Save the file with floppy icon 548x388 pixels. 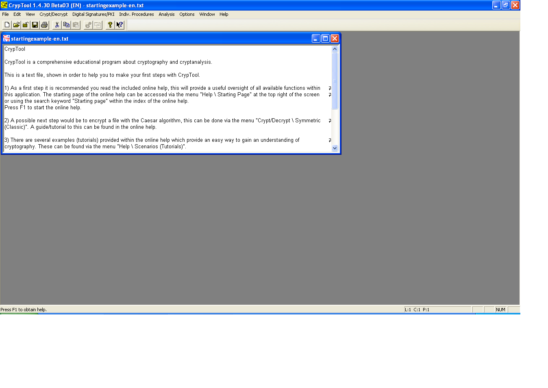click(35, 25)
